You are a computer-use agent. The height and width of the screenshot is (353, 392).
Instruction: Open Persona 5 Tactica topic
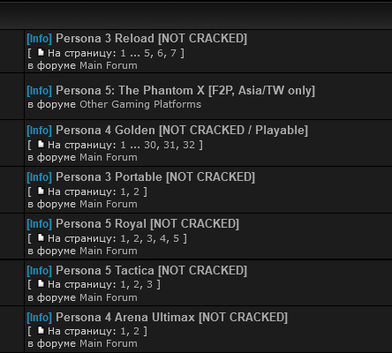151,271
